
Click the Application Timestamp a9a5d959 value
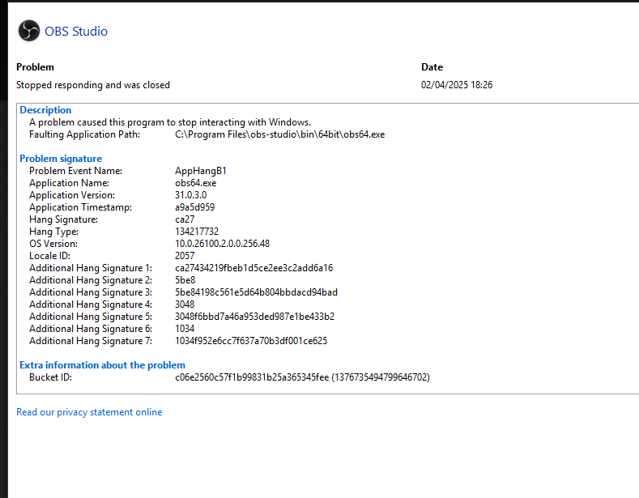pos(195,207)
